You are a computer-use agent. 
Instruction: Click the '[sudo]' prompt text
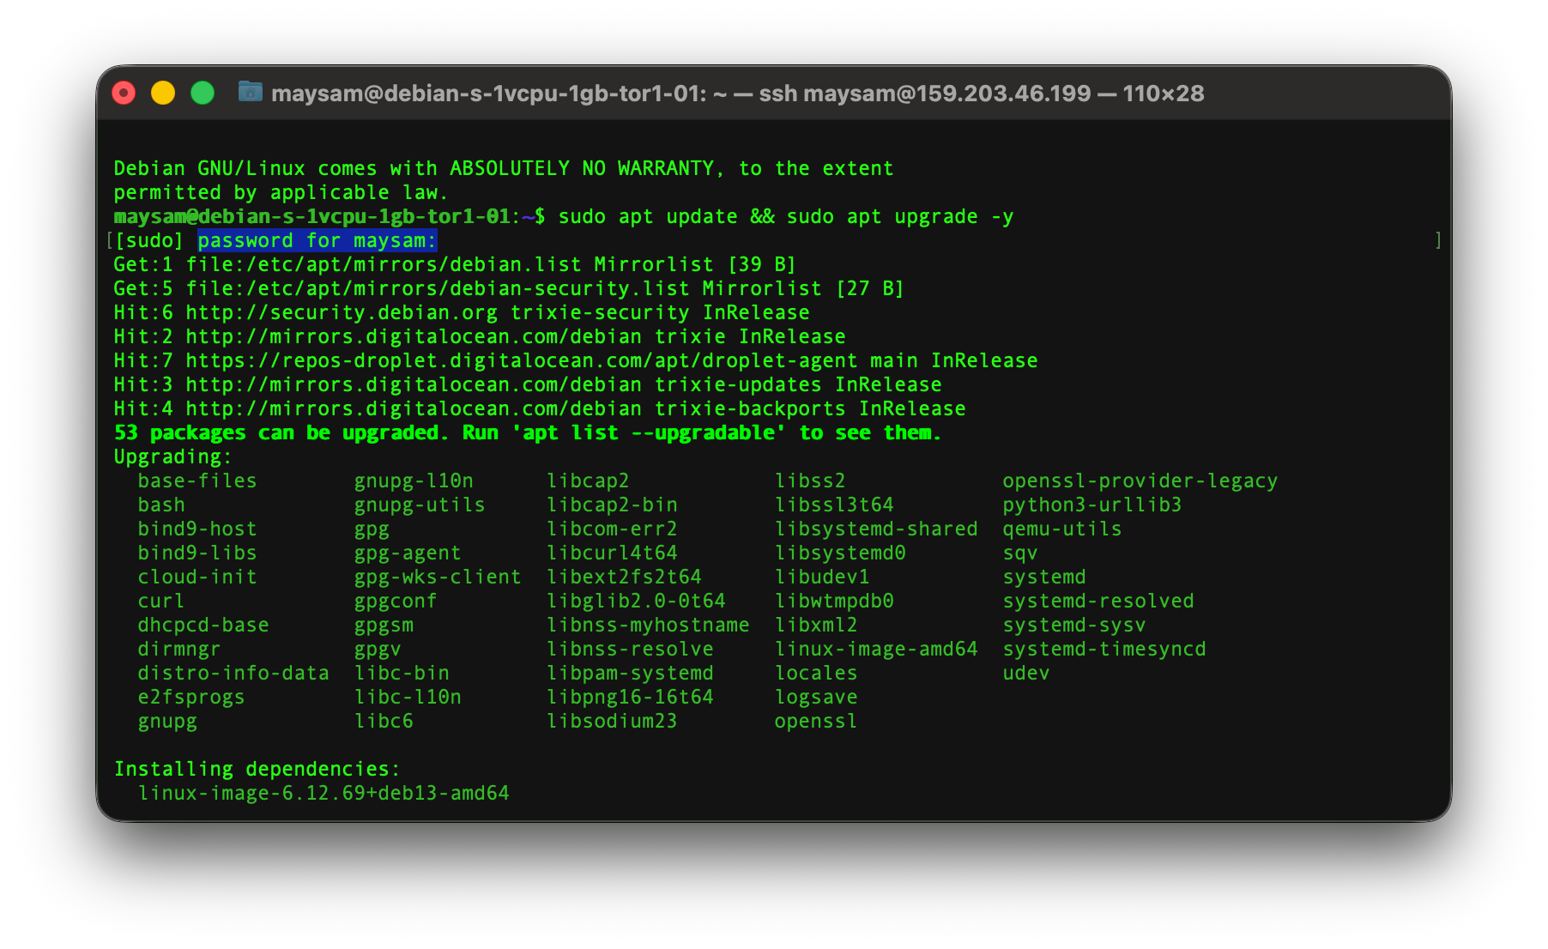[x=149, y=240]
